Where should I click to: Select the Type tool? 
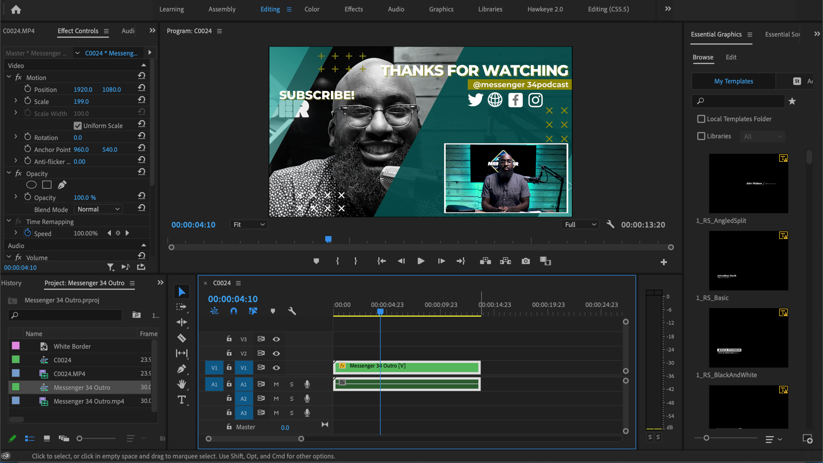(182, 400)
